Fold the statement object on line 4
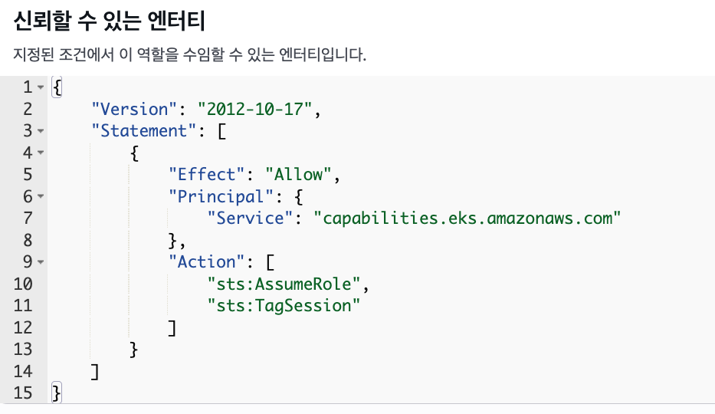The width and height of the screenshot is (715, 414). (41, 153)
